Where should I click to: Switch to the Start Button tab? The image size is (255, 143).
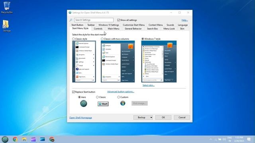point(77,25)
